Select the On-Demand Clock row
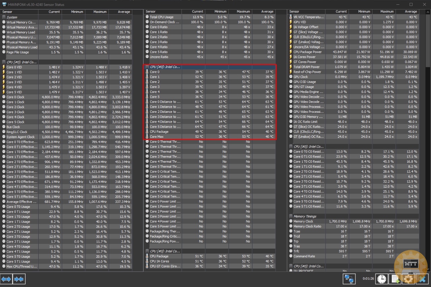The width and height of the screenshot is (431, 287). coord(210,22)
